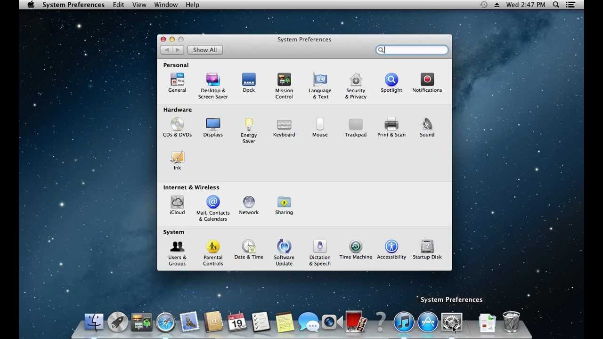Open Mail, Contacts & Calendars preferences
The image size is (603, 339).
213,208
